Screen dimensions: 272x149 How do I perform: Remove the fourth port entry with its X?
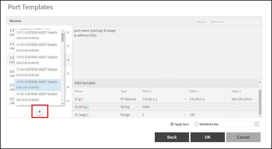tap(68, 74)
